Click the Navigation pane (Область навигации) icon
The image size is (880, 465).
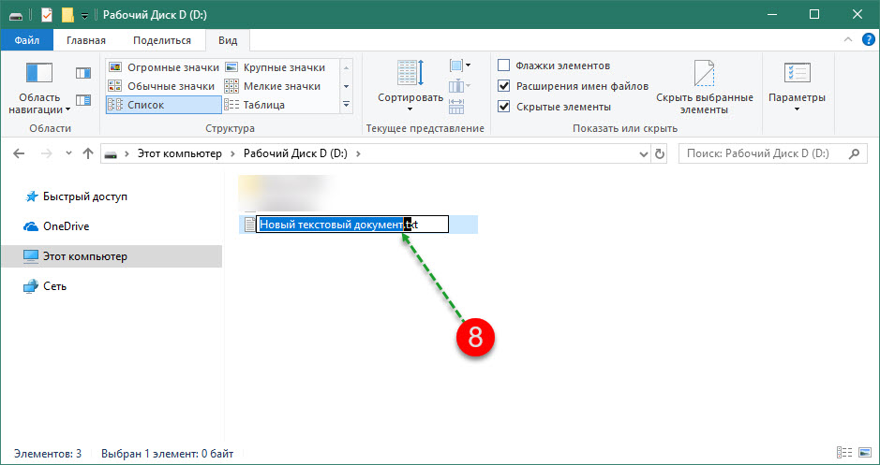point(40,74)
